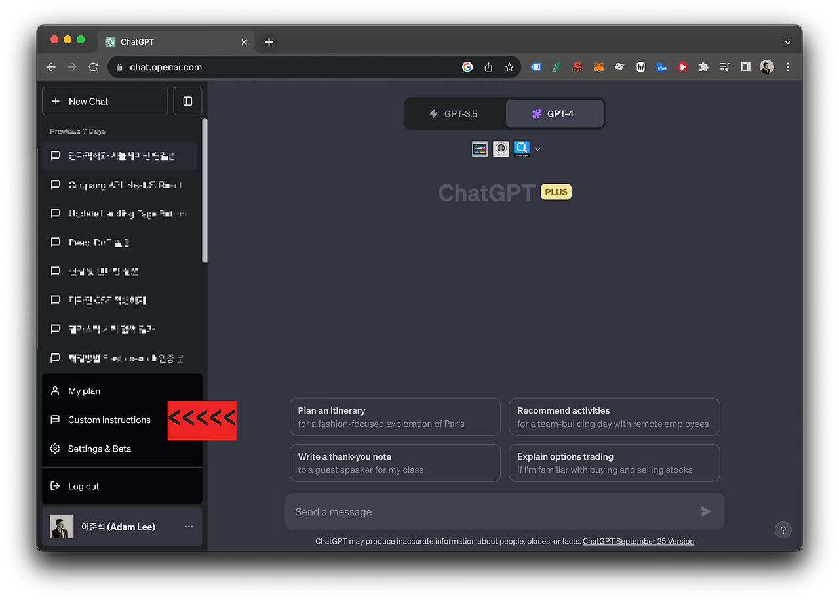Open the ChatGPT September 25 Version link
The height and width of the screenshot is (600, 839).
coord(638,541)
